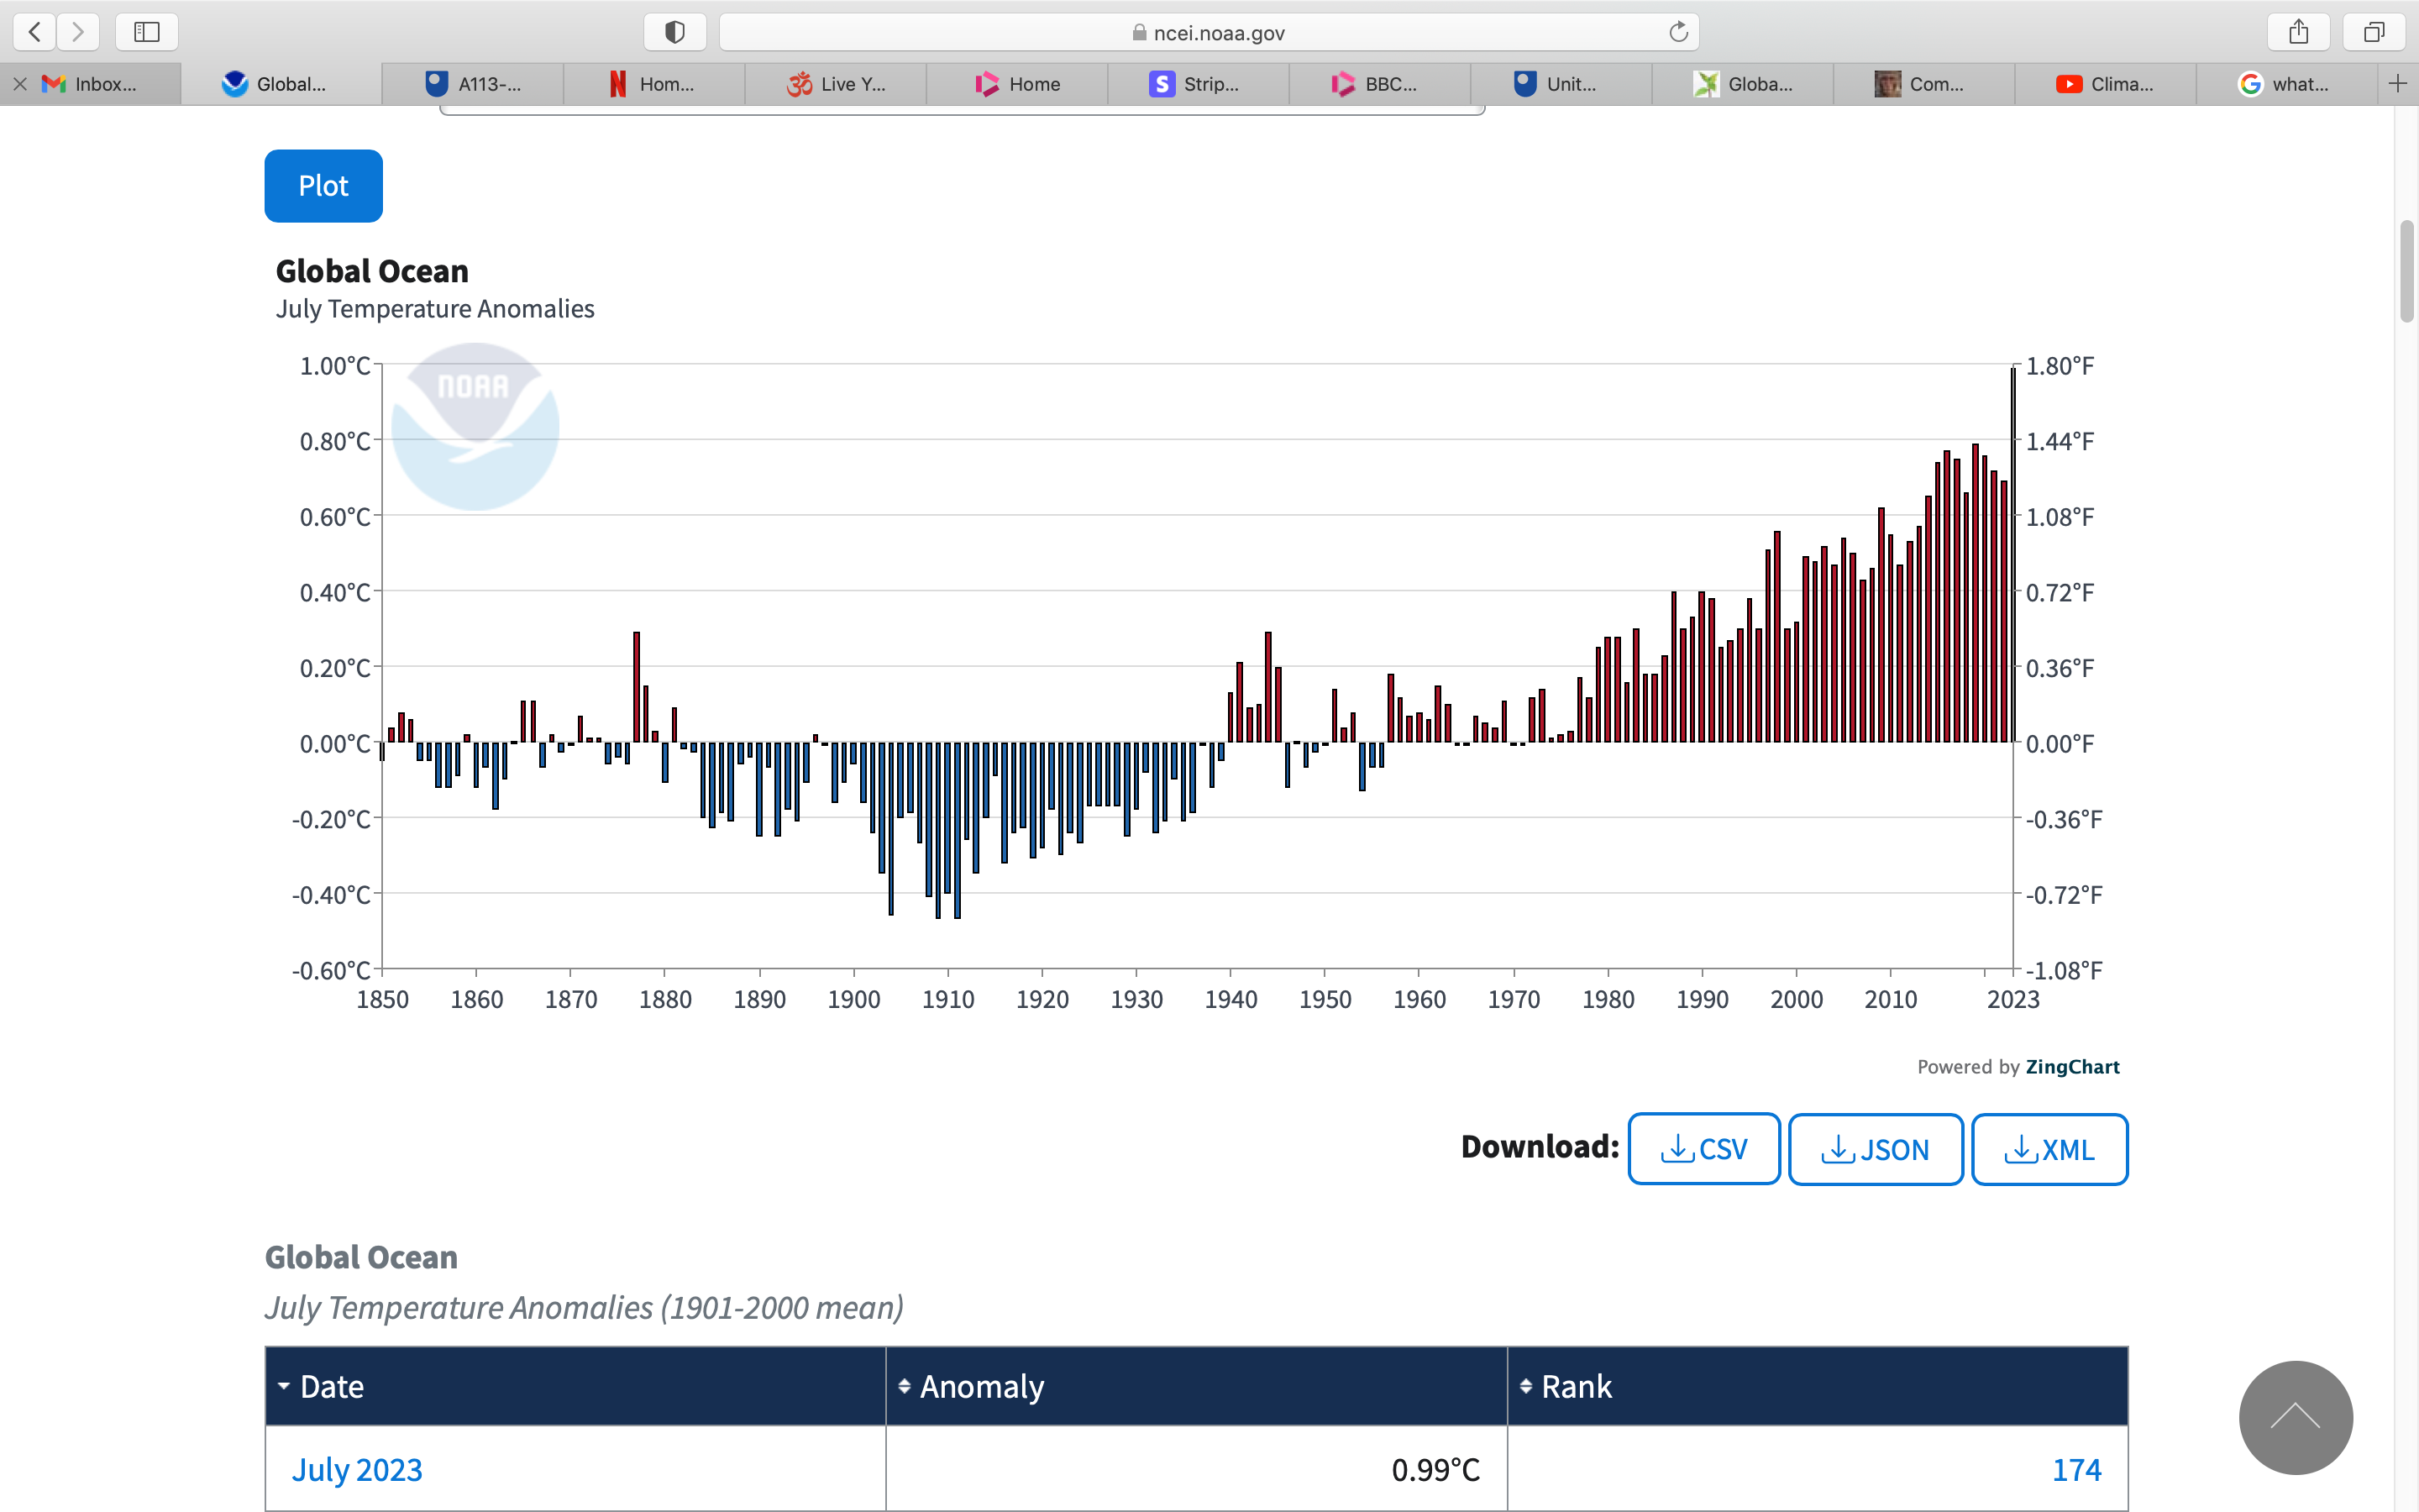
Task: Click the download icon on the XML button
Action: coord(2021,1149)
